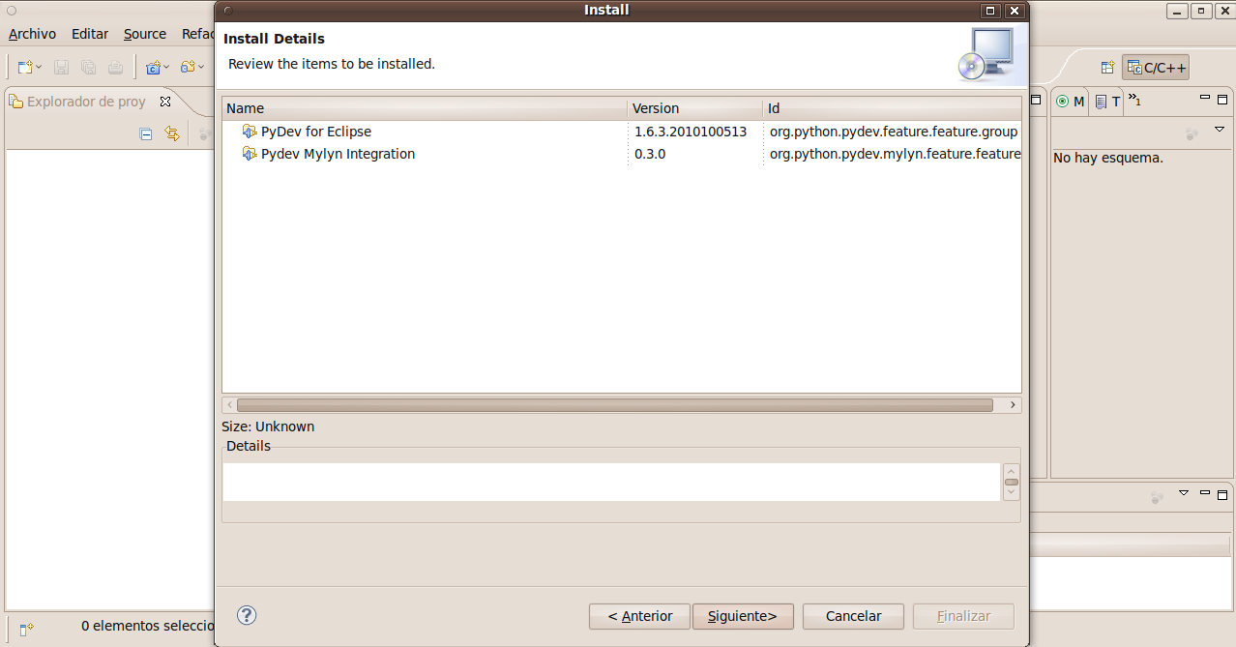1236x647 pixels.
Task: Select the T (Tasks) view tab
Action: tap(1107, 101)
